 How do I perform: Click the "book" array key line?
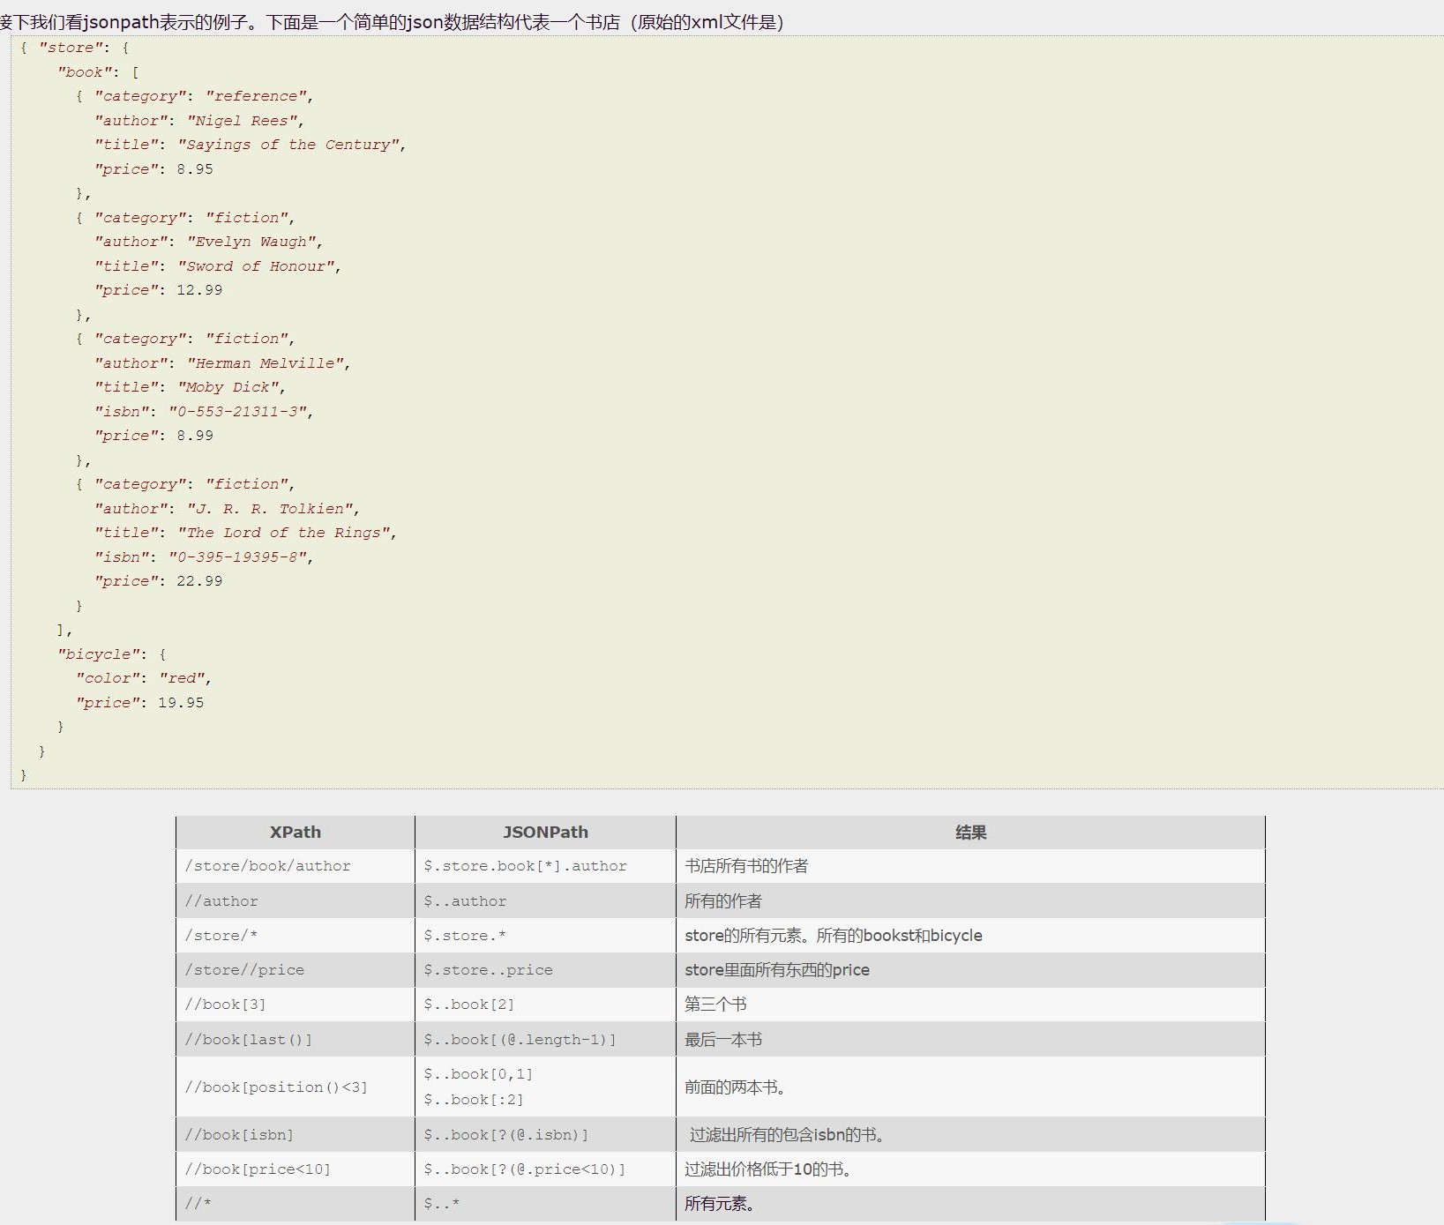pyautogui.click(x=98, y=72)
